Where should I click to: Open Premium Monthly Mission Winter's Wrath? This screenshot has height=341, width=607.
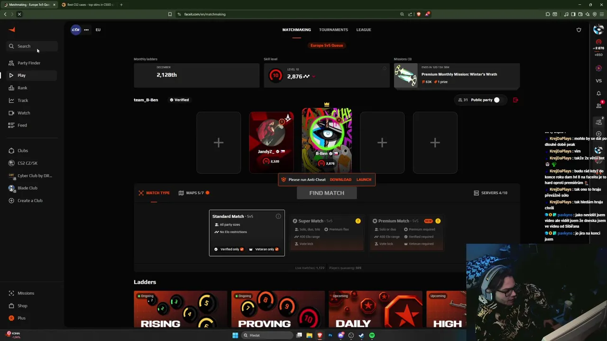[457, 75]
